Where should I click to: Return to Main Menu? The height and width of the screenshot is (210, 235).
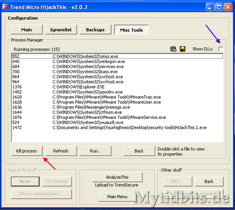pos(117,196)
